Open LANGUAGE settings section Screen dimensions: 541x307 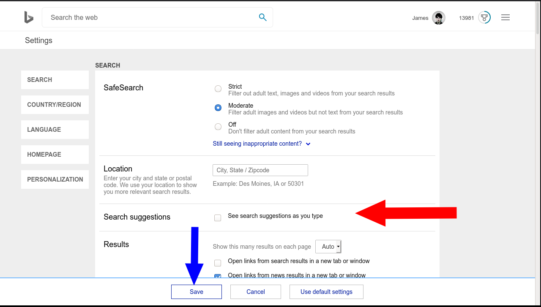55,130
